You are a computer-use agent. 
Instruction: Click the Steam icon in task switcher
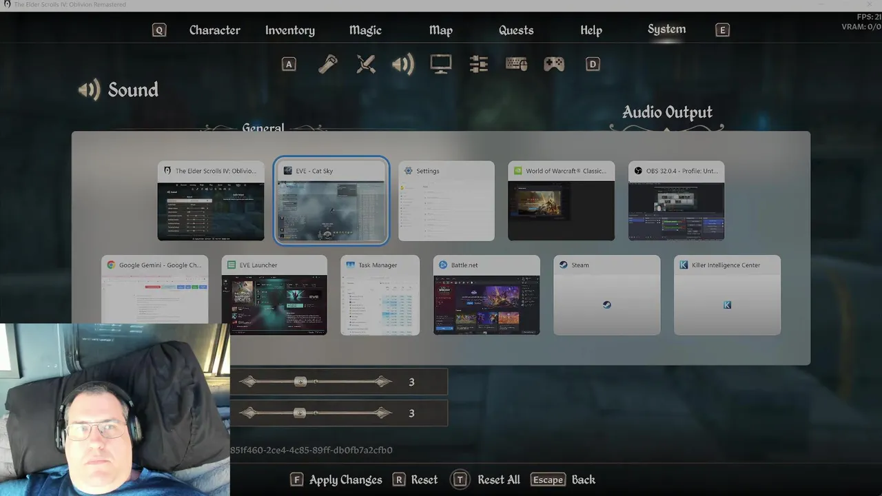click(x=607, y=304)
